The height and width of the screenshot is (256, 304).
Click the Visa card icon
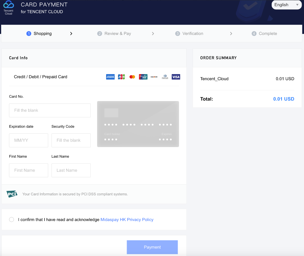[176, 77]
